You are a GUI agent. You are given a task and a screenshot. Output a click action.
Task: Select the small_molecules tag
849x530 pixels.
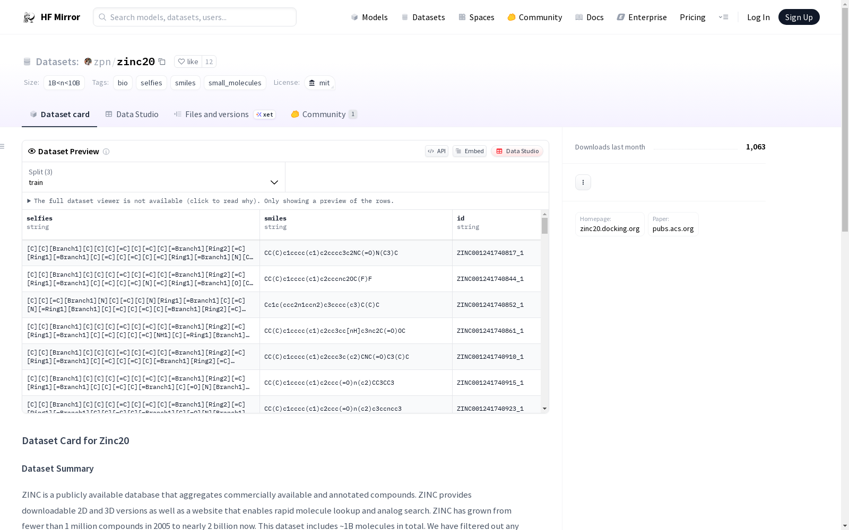click(x=235, y=83)
